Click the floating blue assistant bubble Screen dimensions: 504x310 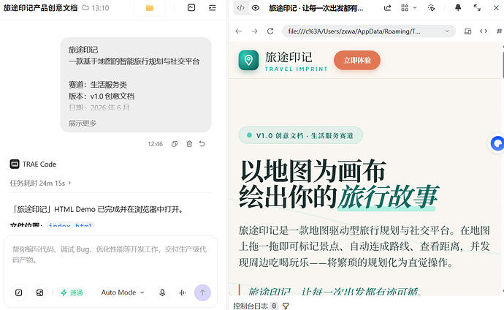(497, 143)
